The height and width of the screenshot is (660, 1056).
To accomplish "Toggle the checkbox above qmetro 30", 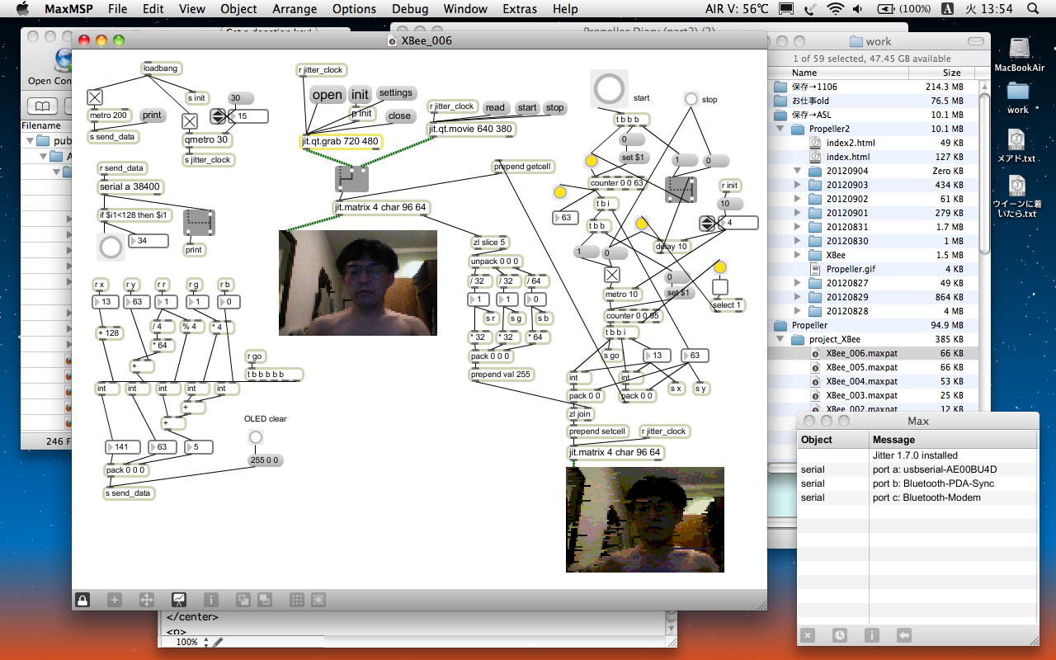I will [x=190, y=120].
